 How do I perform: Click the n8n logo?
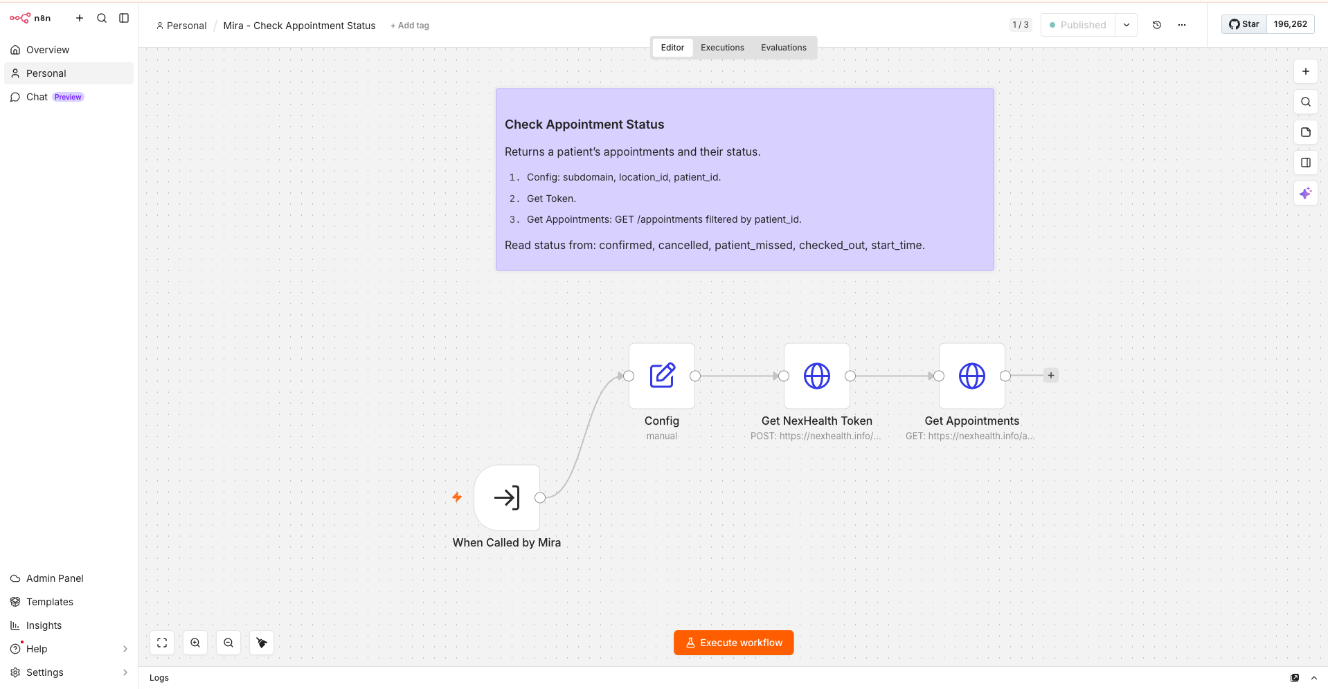(x=30, y=18)
